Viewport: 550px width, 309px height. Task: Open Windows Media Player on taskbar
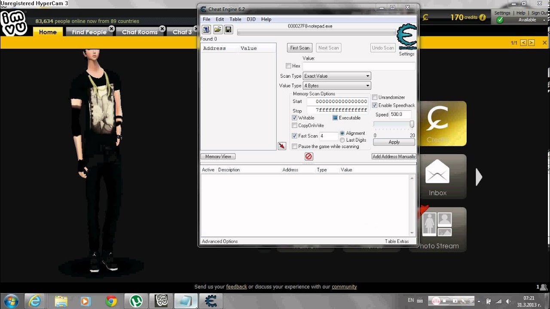click(85, 301)
